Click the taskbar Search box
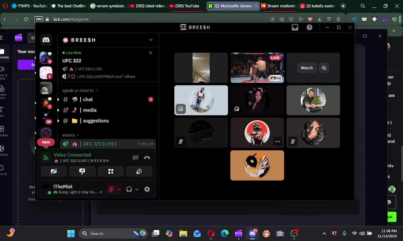Viewport: 403px width, 241px height. [x=113, y=234]
